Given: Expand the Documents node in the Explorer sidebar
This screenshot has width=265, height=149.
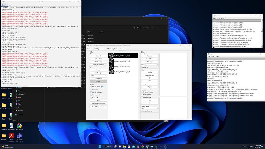Looking at the screenshot, I should (14, 91).
